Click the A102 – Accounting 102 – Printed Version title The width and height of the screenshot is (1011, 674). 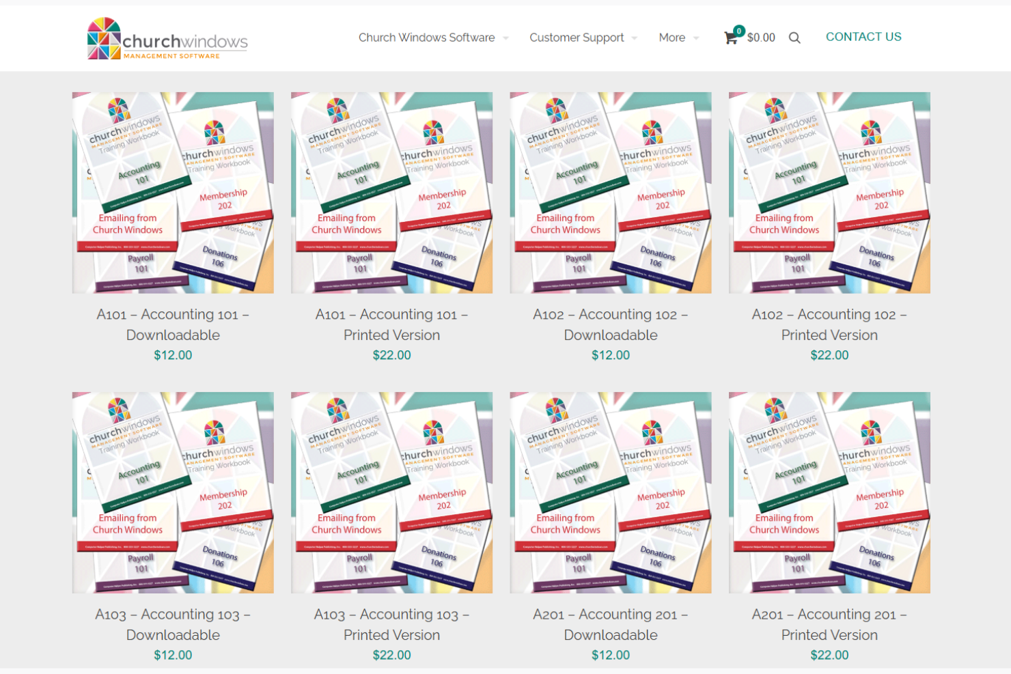[x=829, y=324]
